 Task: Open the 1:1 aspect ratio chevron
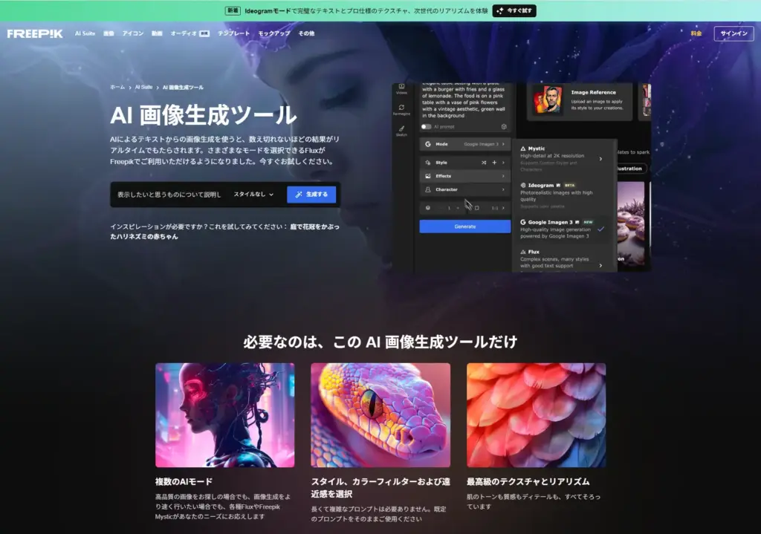tap(503, 208)
